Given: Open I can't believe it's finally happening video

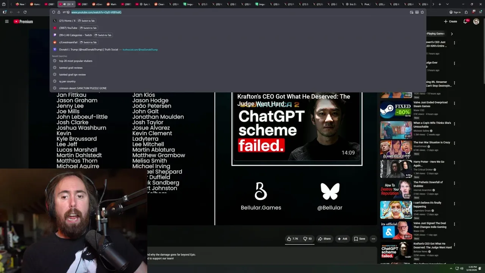Looking at the screenshot, I should (396, 209).
